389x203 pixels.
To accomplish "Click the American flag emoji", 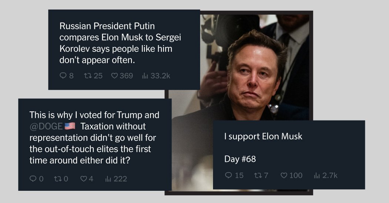I will (70, 126).
